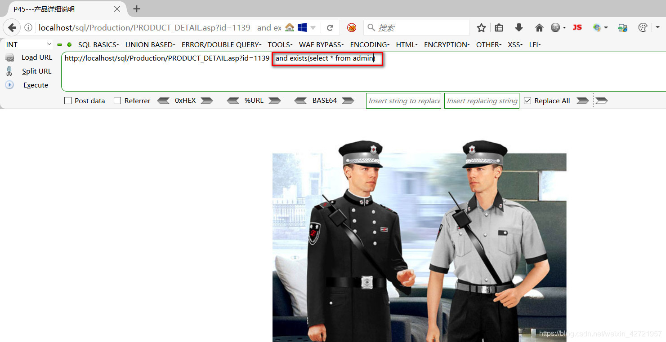666x342 pixels.
Task: Click the no-script blocker icon
Action: click(x=352, y=28)
